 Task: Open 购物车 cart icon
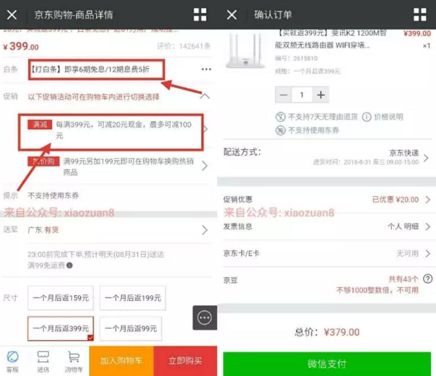click(74, 361)
